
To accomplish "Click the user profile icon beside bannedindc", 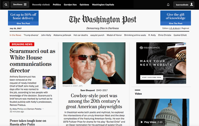I will pyautogui.click(x=191, y=4).
